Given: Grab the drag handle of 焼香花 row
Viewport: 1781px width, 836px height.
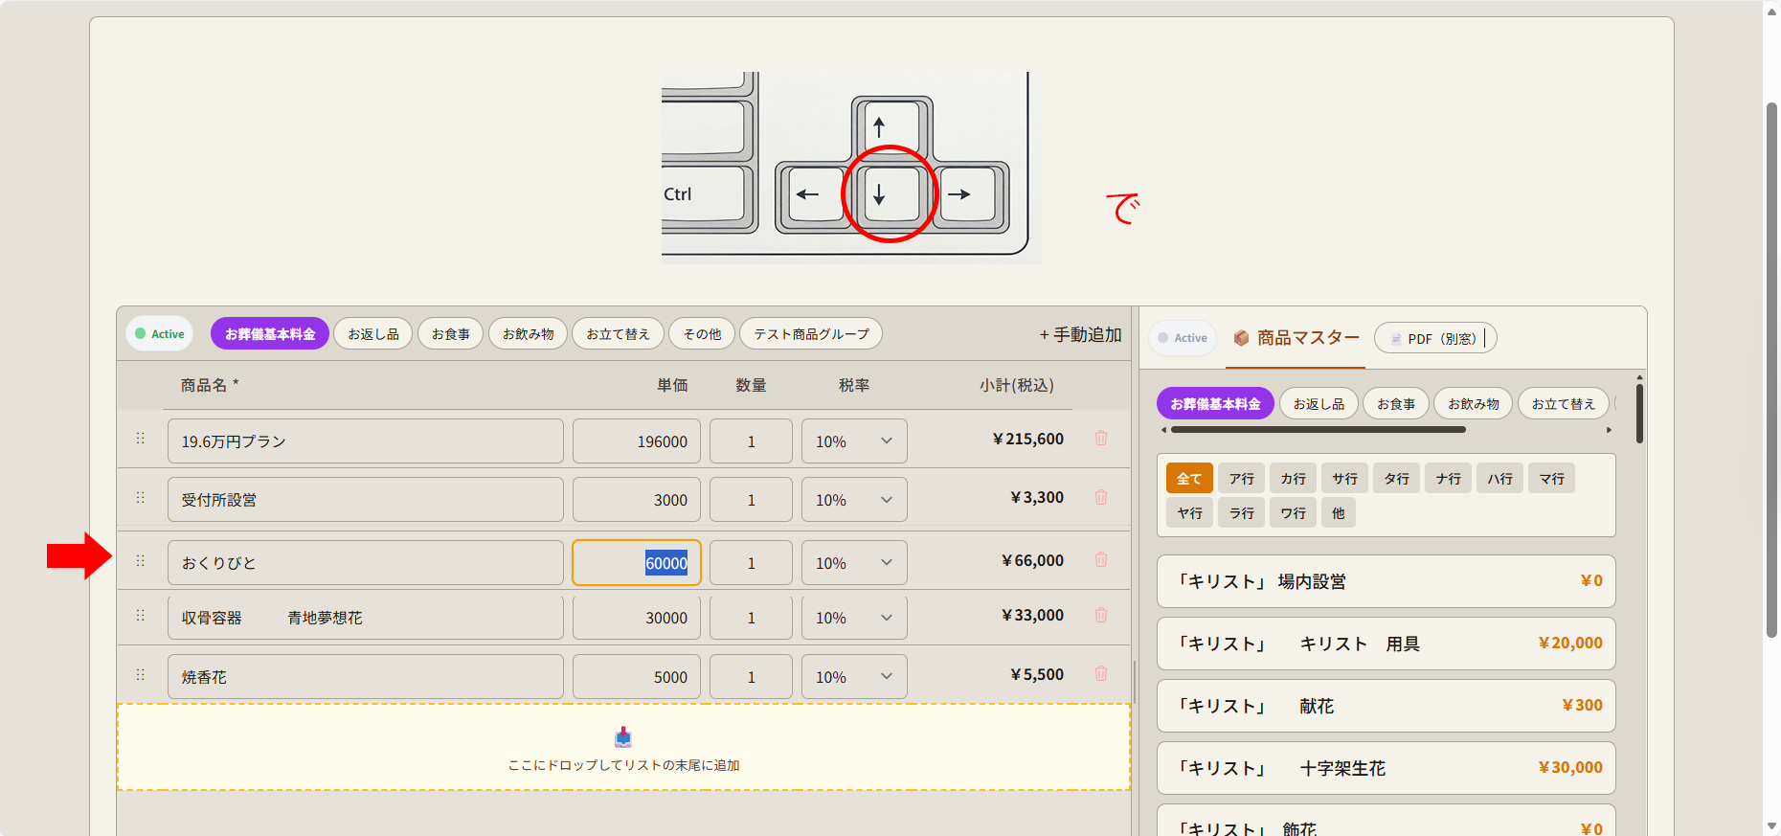Looking at the screenshot, I should tap(141, 675).
